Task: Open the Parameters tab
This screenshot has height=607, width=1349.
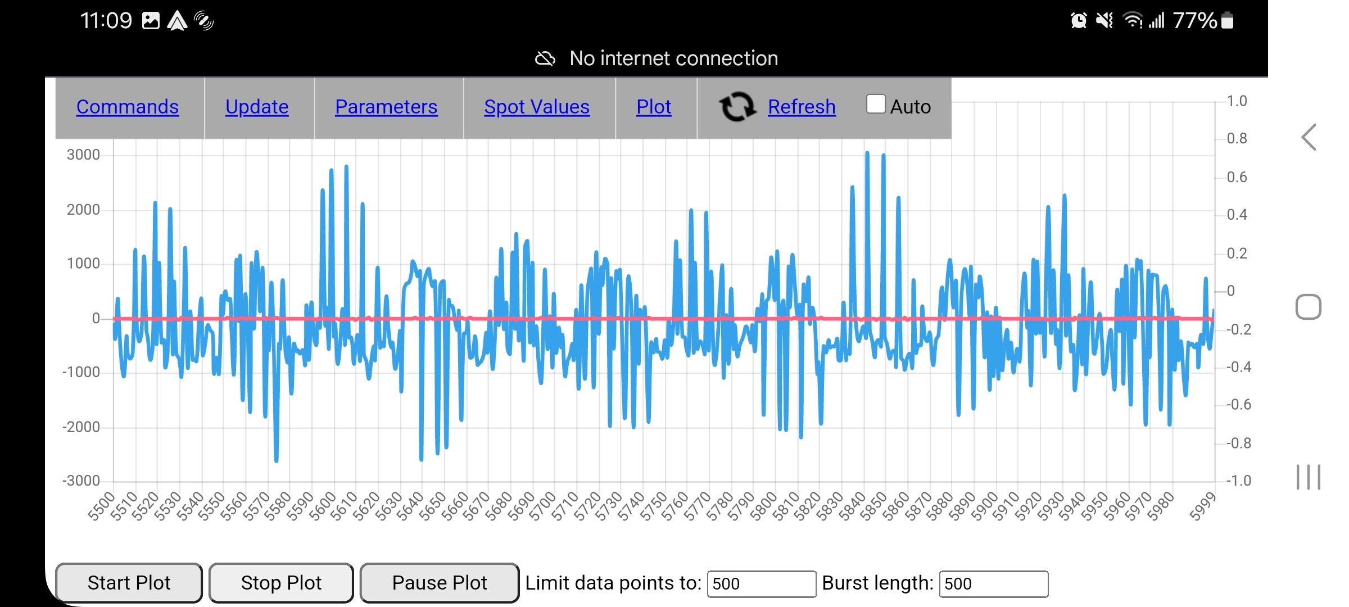Action: 386,107
